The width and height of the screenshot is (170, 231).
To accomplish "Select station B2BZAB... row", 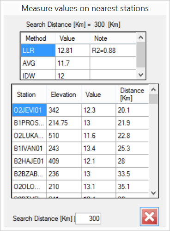I will click(x=80, y=174).
